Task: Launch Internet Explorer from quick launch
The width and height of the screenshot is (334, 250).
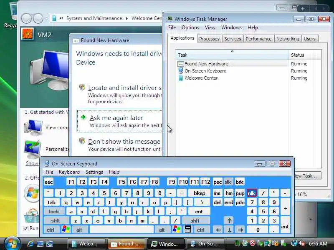Action: 30,244
